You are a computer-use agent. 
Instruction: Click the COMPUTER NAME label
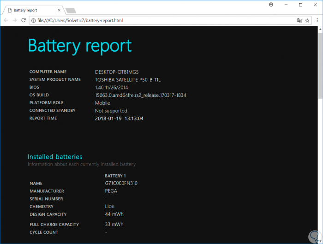(48, 72)
